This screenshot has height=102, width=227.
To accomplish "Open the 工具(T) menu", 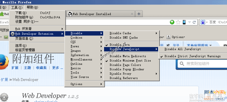I will [17, 8].
